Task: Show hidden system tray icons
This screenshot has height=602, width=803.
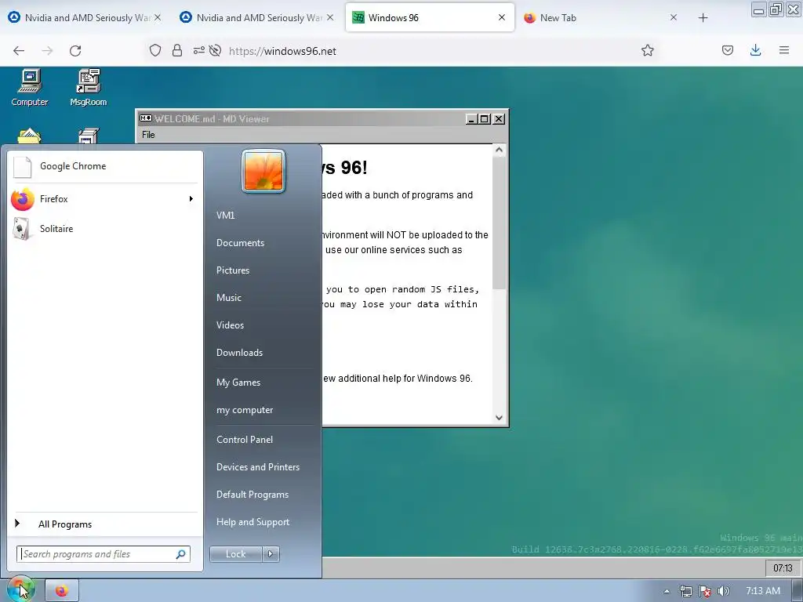Action: point(667,591)
